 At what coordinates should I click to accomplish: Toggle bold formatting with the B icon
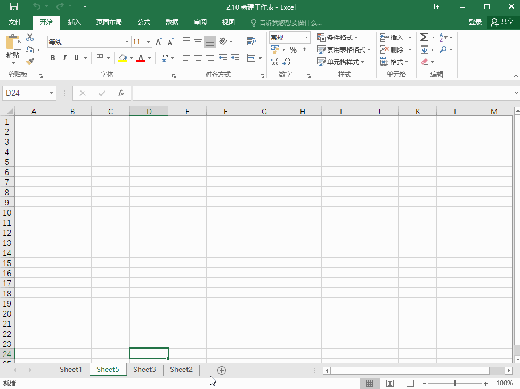53,57
